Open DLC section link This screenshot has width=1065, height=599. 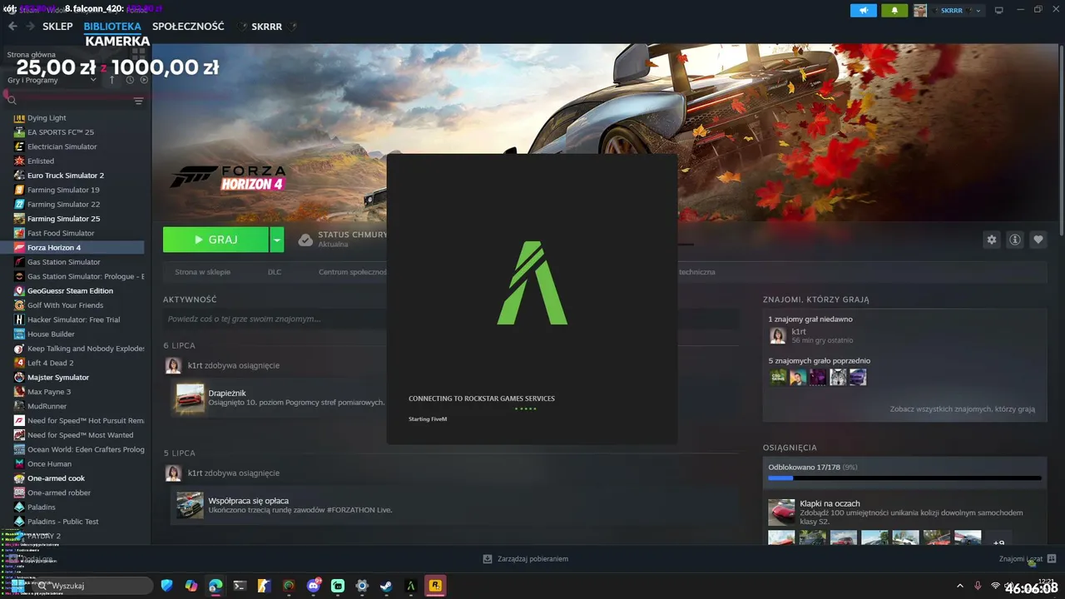pos(275,272)
